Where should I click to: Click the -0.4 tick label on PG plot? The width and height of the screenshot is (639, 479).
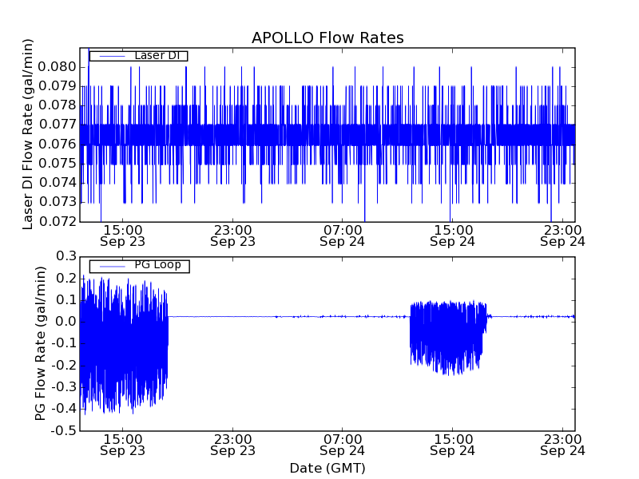[64, 409]
